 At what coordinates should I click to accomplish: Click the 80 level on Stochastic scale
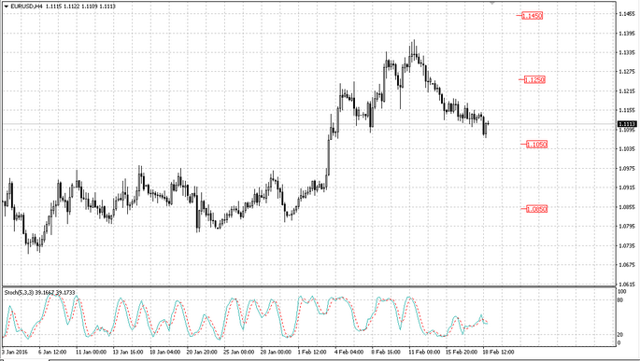[x=620, y=300]
